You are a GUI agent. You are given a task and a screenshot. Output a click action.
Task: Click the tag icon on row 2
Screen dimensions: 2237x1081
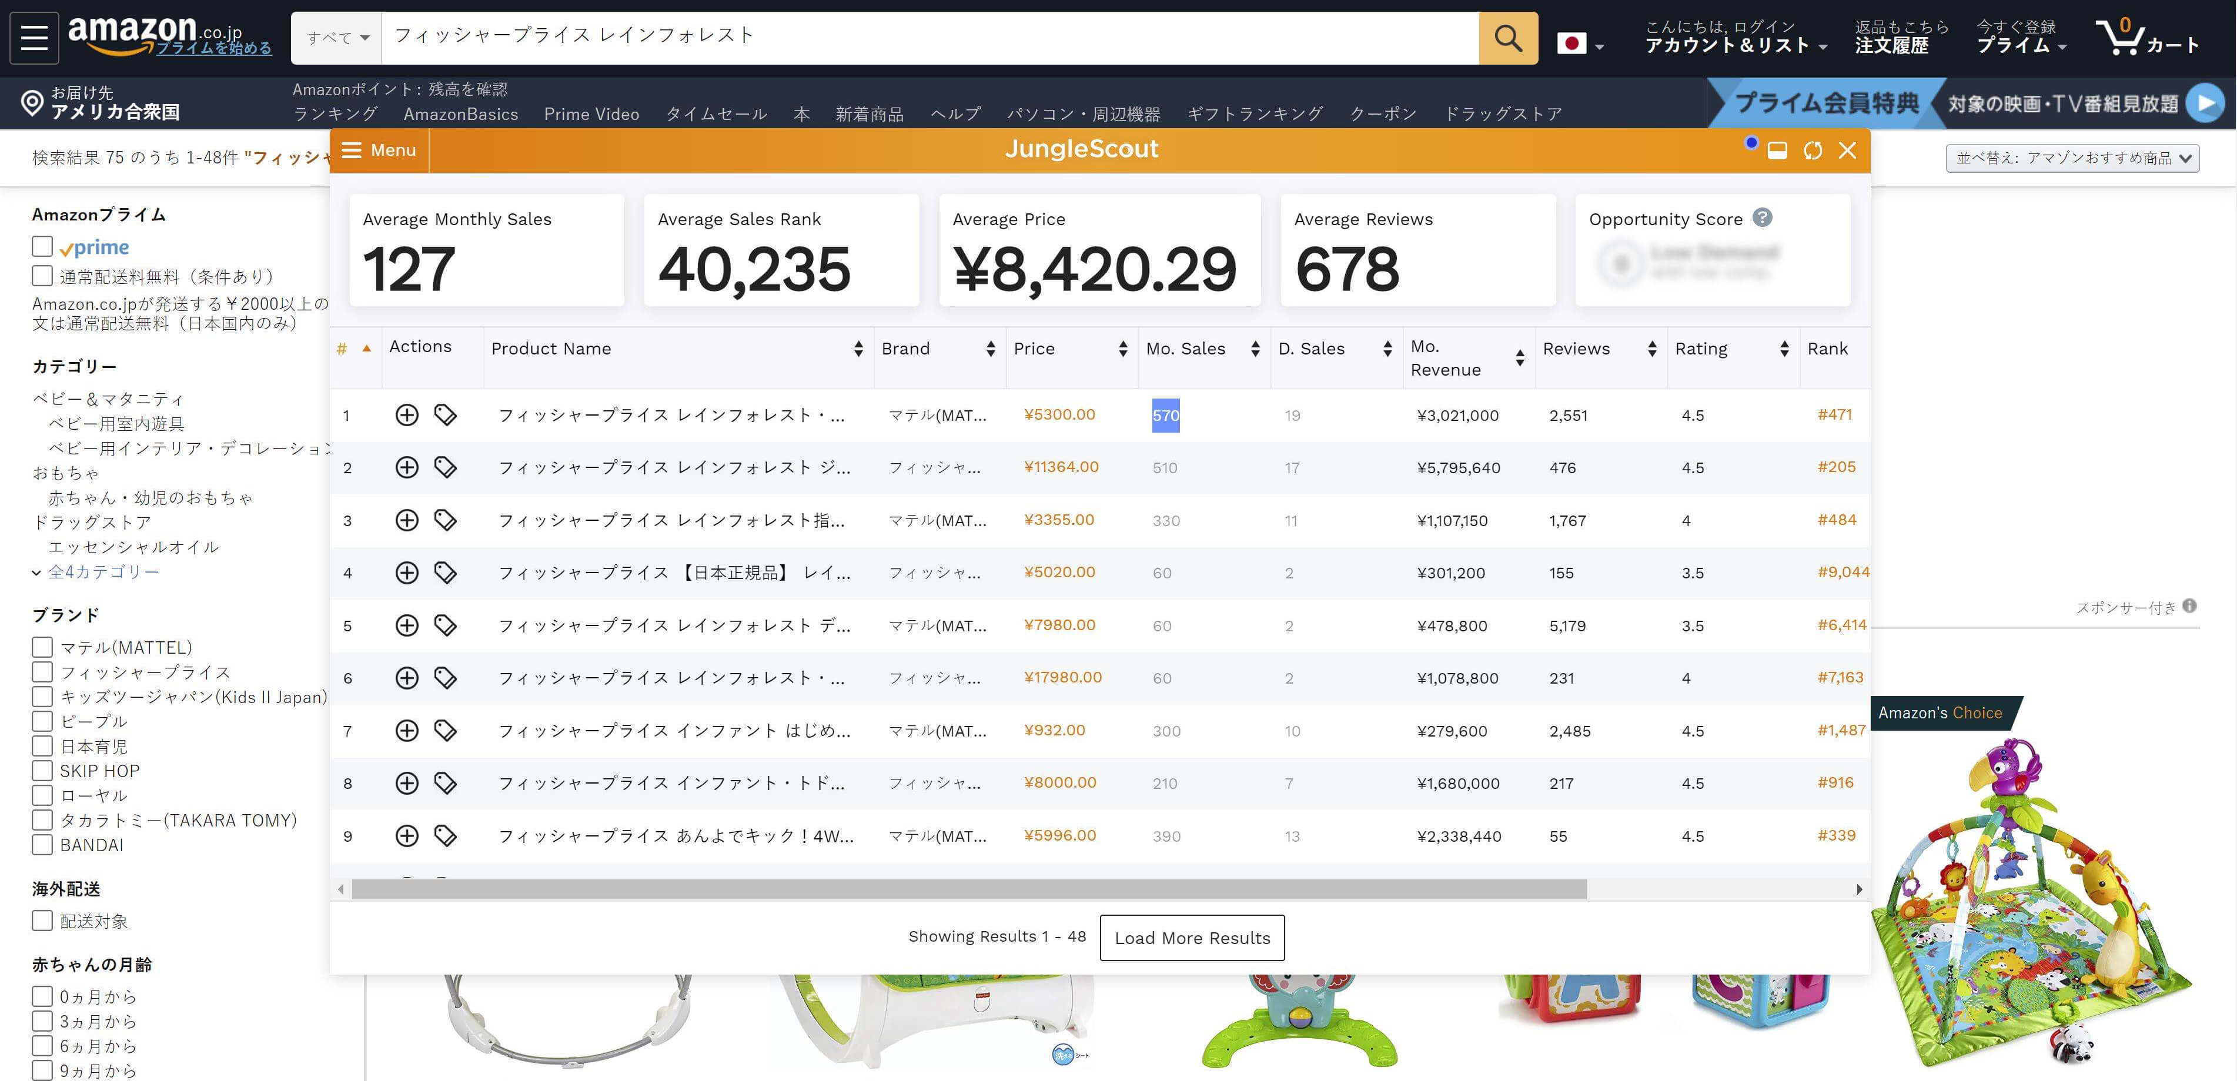point(446,467)
